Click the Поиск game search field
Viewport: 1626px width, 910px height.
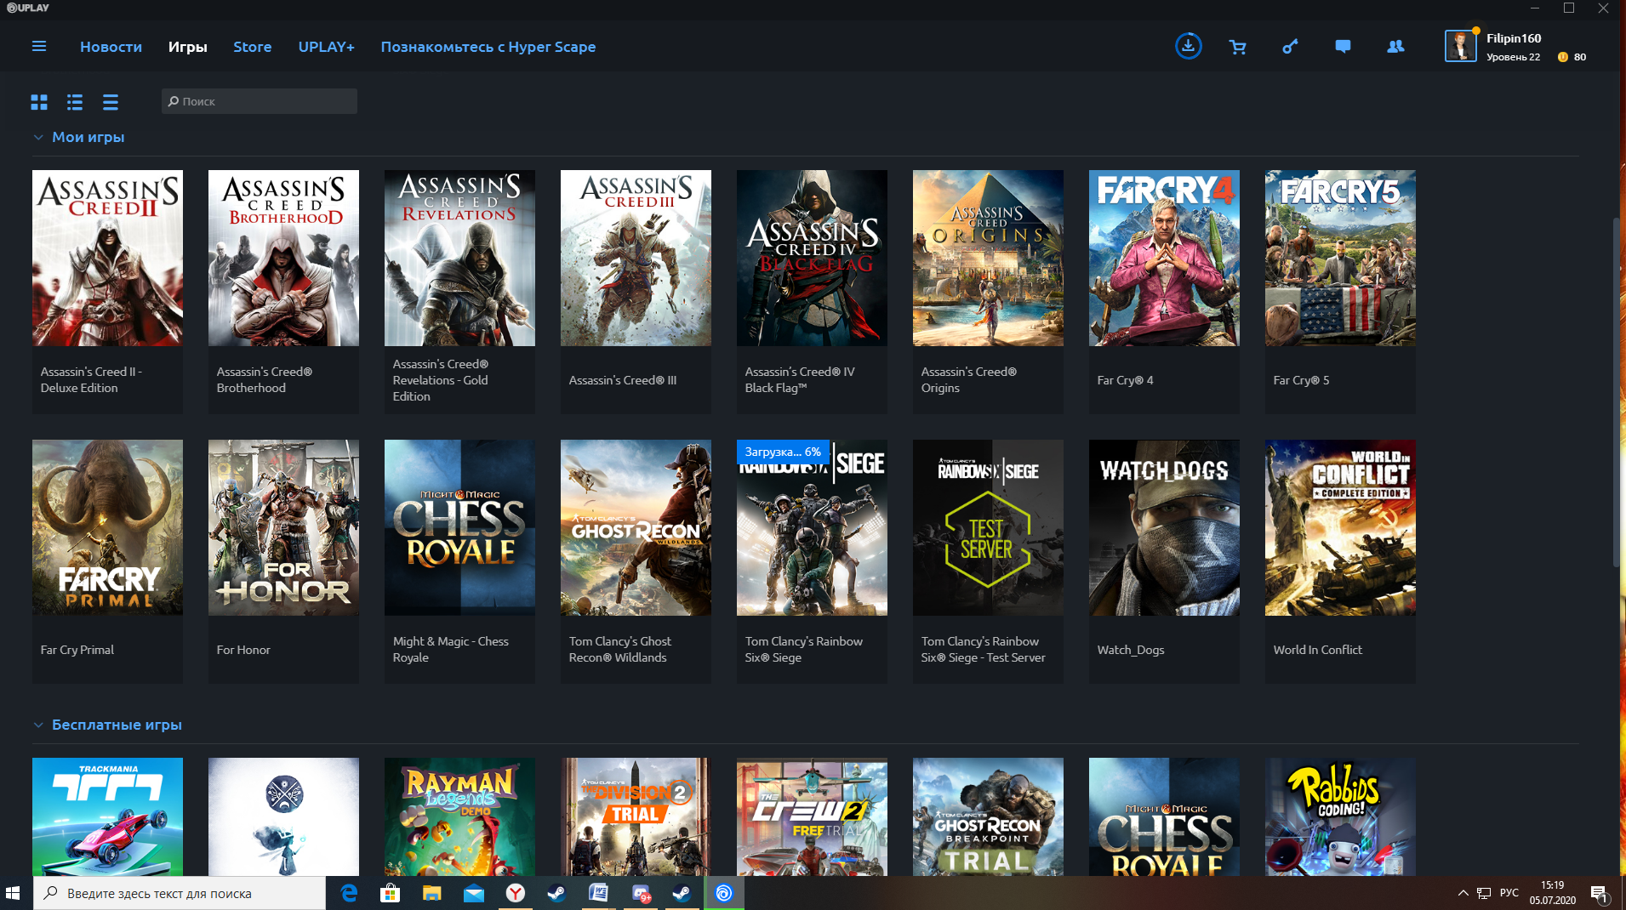tap(260, 101)
